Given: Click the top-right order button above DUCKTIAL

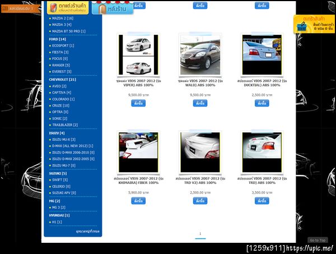Looking at the screenshot, I should click(x=262, y=6).
